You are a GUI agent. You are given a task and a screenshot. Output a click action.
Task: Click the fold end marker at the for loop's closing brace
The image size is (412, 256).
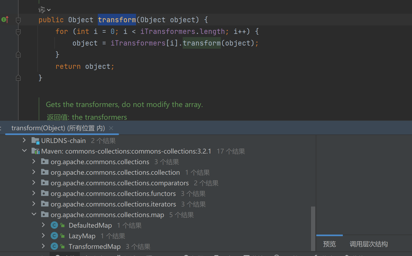point(18,55)
